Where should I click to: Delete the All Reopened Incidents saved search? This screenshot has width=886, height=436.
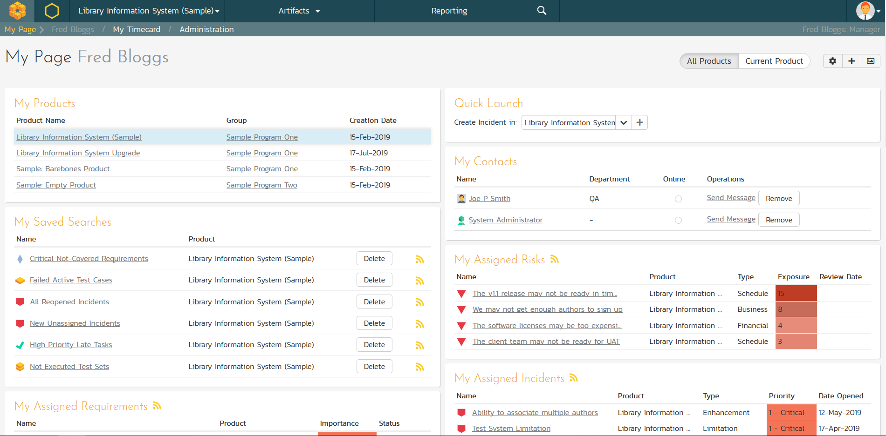pos(374,302)
